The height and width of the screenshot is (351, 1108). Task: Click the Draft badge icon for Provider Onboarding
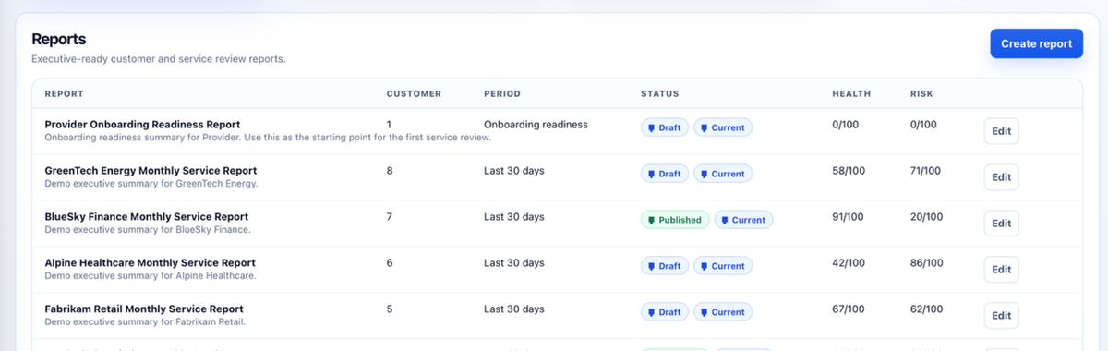click(651, 127)
